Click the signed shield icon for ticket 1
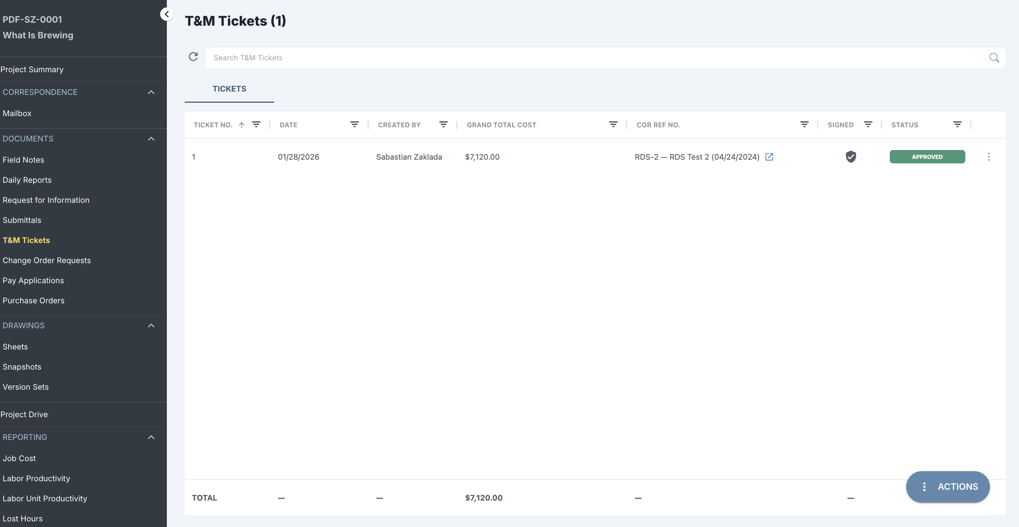1019x527 pixels. (851, 157)
